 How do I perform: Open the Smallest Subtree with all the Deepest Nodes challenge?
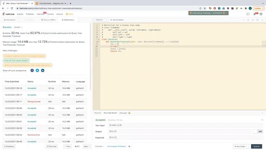pyautogui.click(x=25, y=56)
